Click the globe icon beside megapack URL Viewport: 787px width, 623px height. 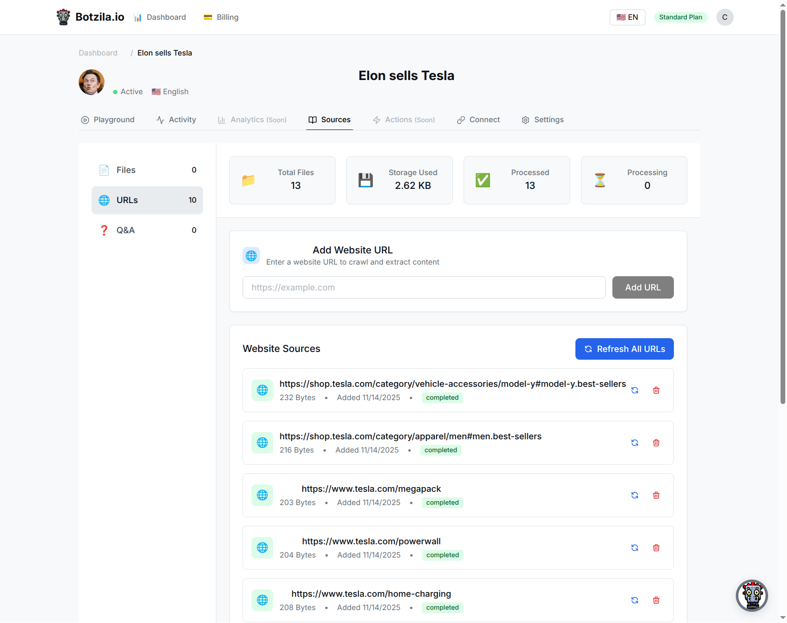click(262, 495)
